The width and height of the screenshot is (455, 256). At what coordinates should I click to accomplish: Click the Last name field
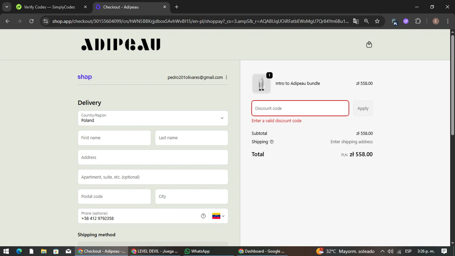192,138
